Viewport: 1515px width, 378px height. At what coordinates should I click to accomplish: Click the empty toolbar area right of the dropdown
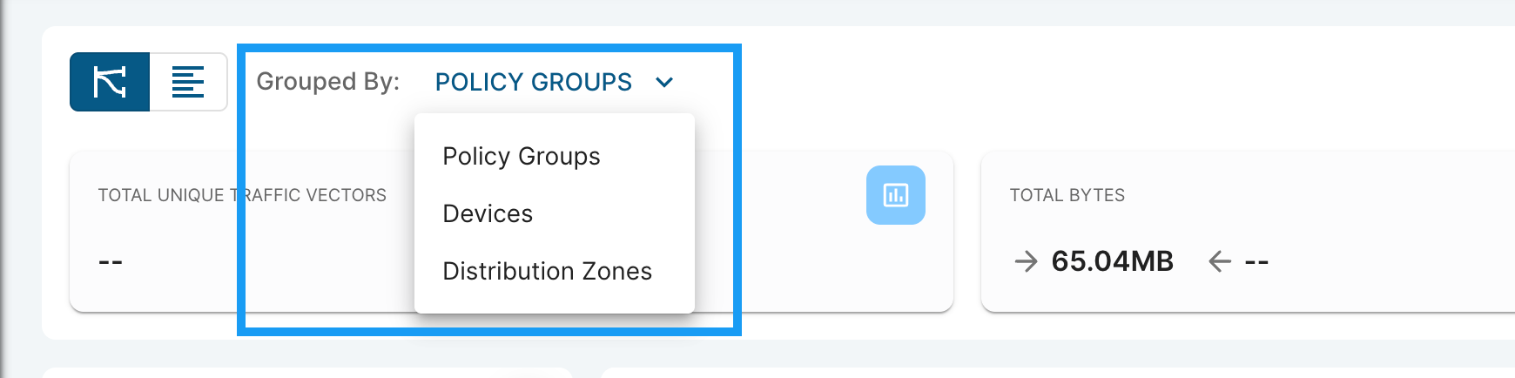1045,82
